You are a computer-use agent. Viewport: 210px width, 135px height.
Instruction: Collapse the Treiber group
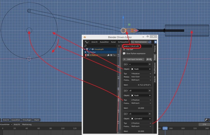tap(85, 52)
